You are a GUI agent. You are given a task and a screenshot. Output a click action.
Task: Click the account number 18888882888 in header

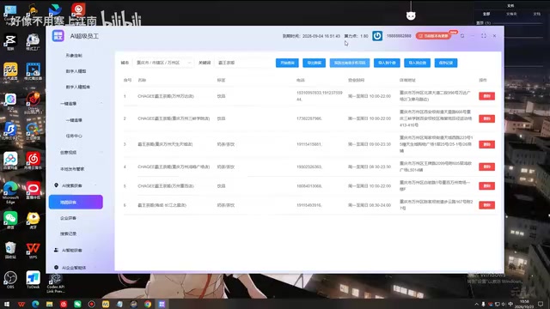tap(399, 36)
